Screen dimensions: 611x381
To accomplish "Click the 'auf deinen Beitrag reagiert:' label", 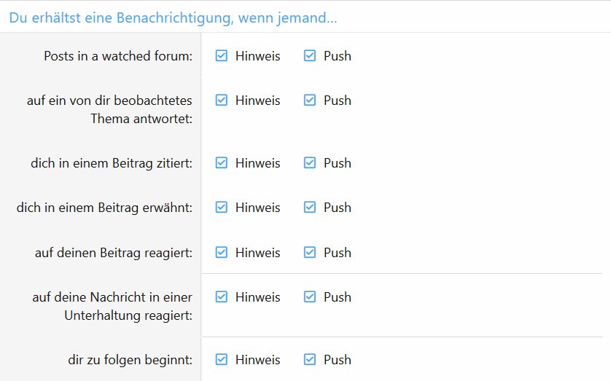I will pyautogui.click(x=114, y=253).
